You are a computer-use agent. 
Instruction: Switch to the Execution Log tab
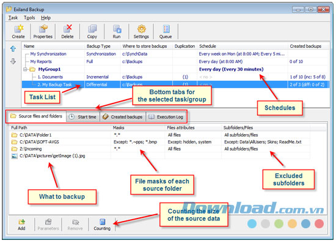(166, 117)
